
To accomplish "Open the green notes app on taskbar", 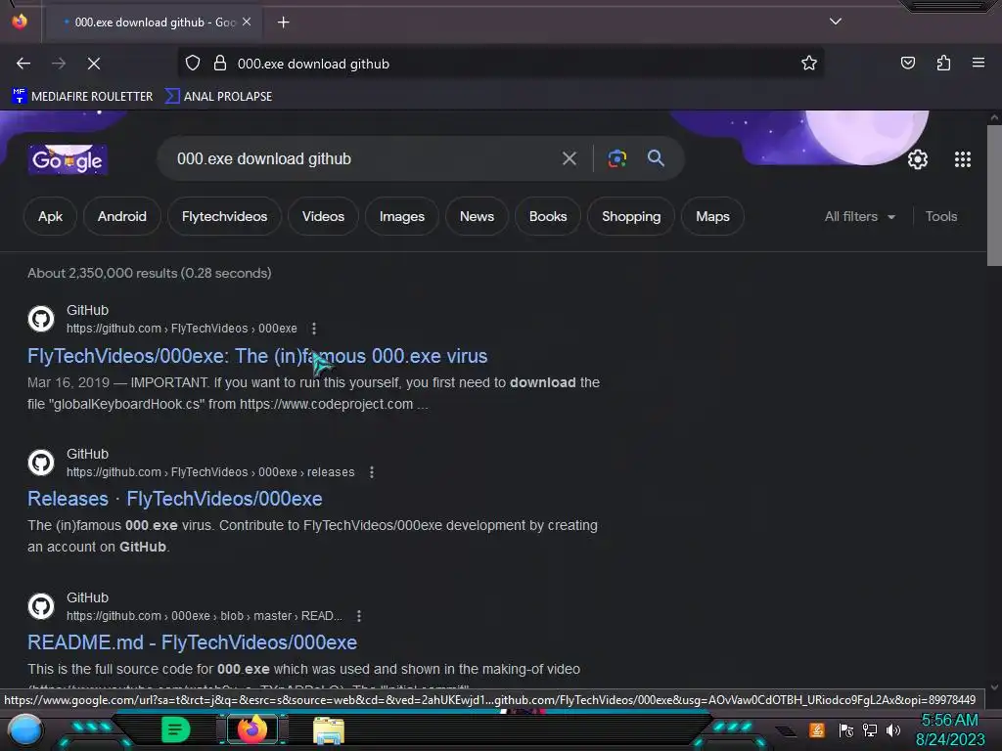I will [x=176, y=729].
